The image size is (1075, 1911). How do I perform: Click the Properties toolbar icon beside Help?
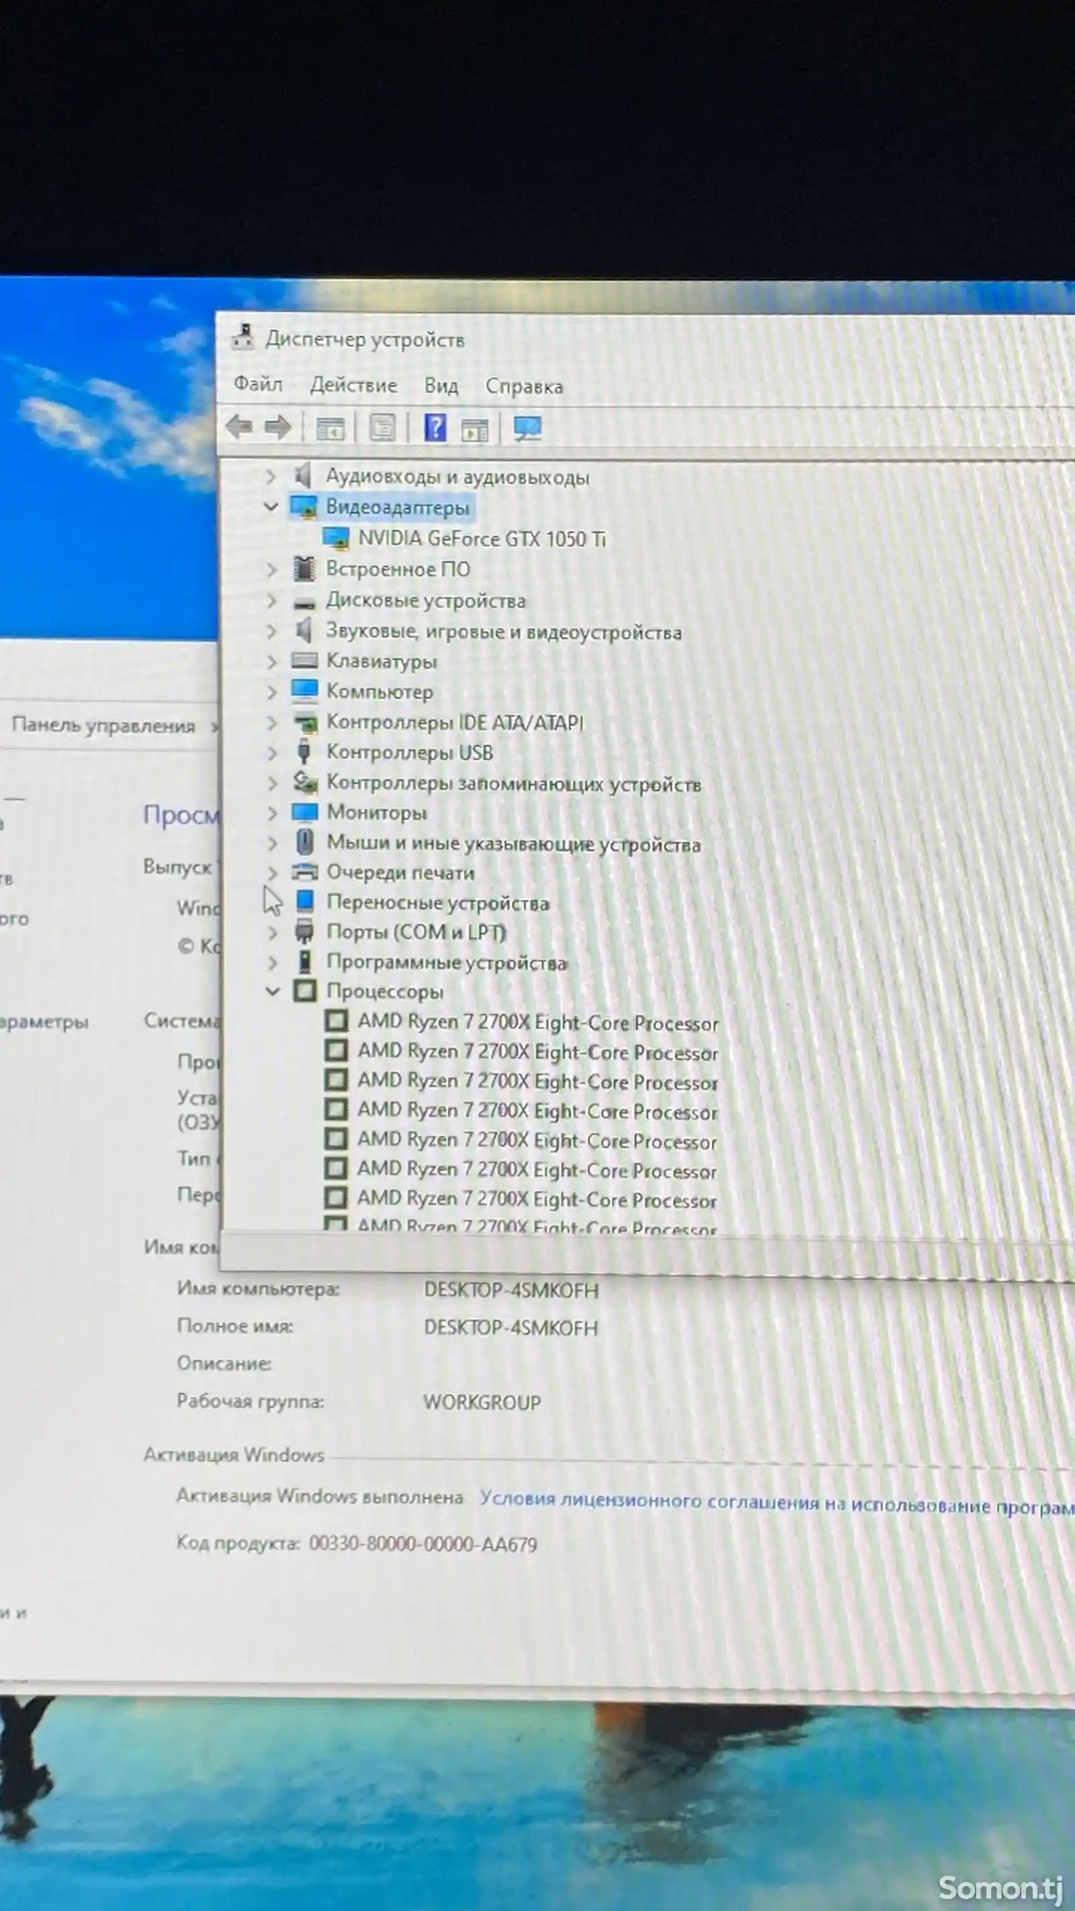(x=383, y=428)
